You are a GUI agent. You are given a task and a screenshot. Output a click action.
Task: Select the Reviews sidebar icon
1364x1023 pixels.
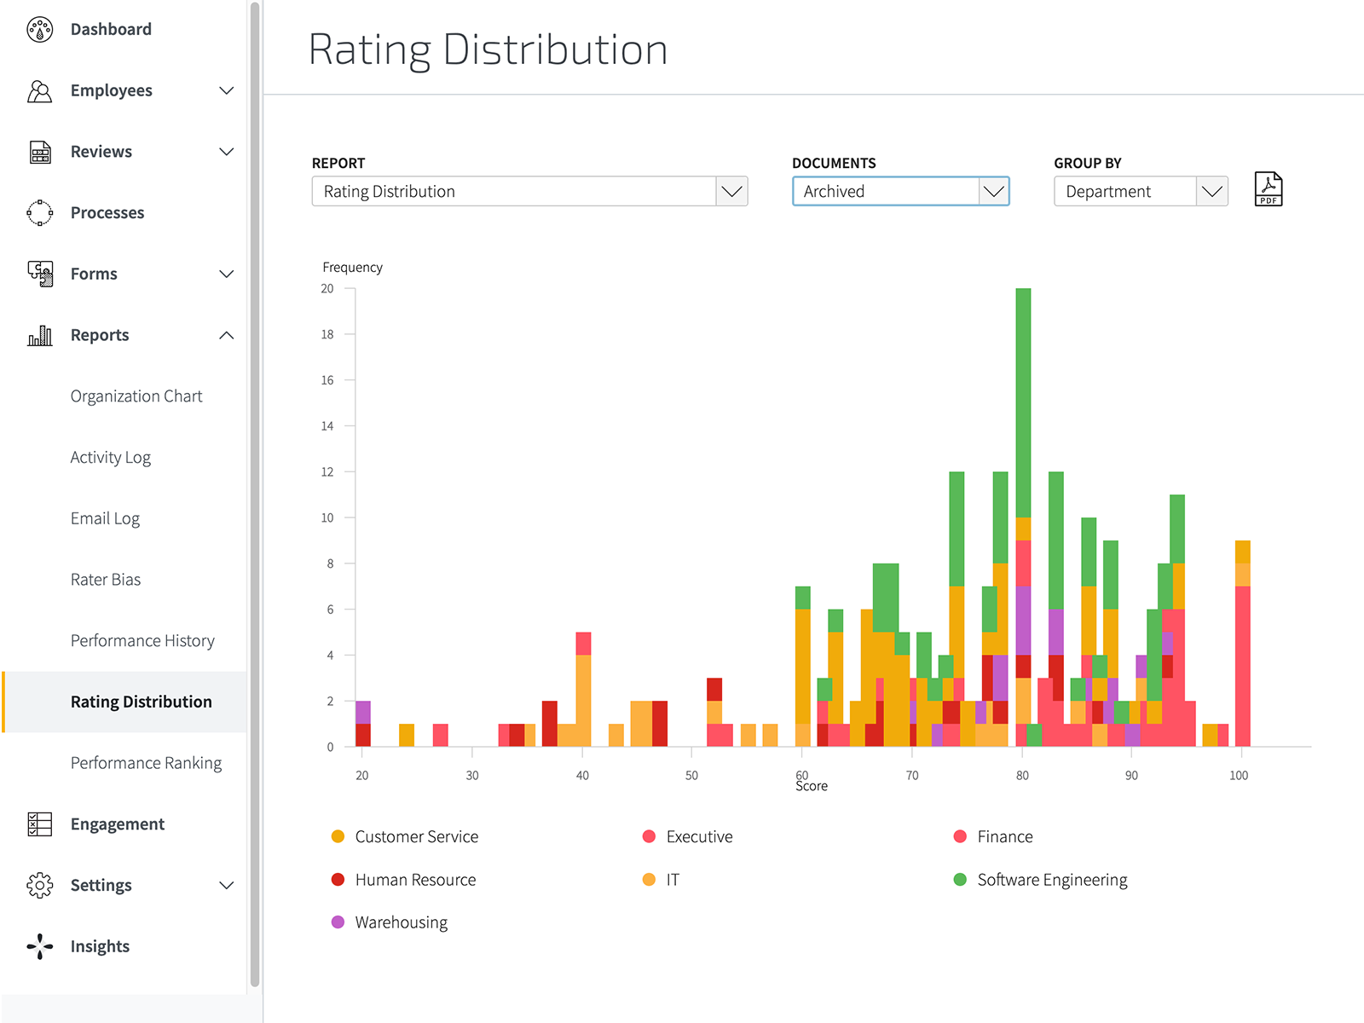38,151
